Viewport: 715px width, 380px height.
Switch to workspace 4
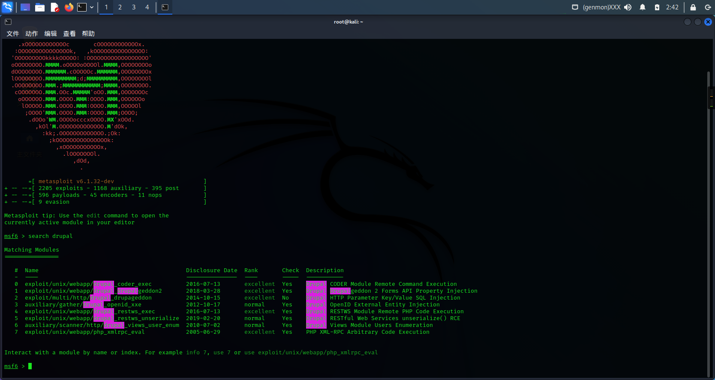[x=147, y=7]
